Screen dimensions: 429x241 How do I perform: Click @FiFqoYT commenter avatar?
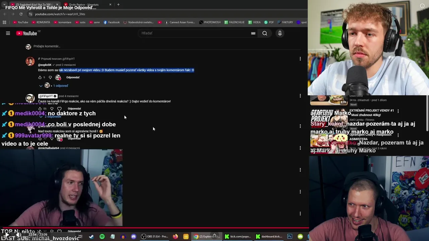[x=30, y=98]
